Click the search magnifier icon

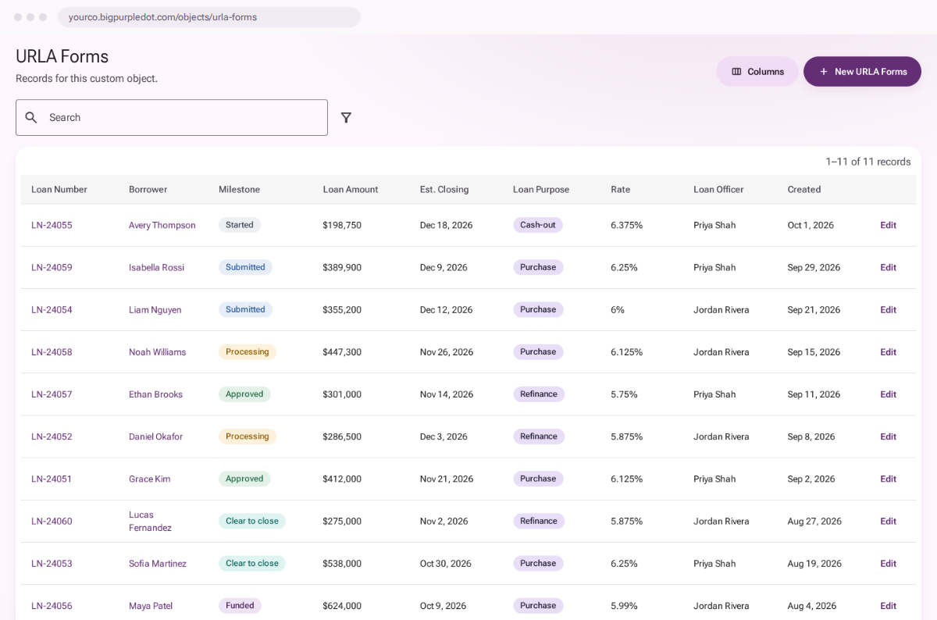[31, 117]
